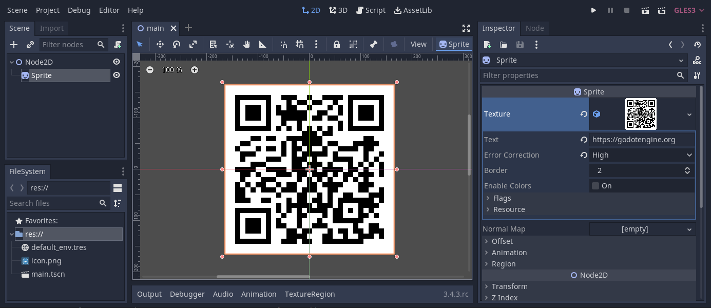Image resolution: width=711 pixels, height=308 pixels.
Task: Lock the selected object
Action: [337, 44]
